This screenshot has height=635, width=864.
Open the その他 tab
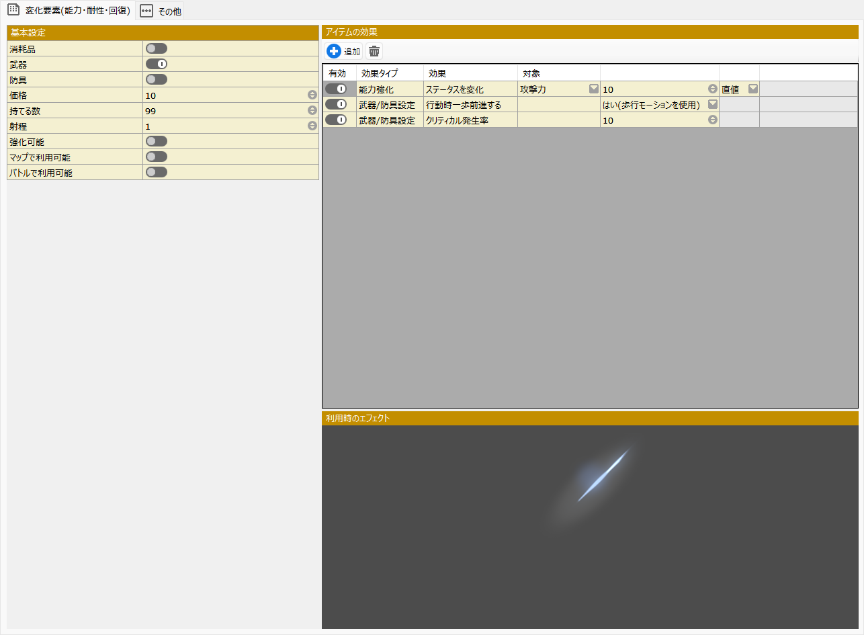[x=160, y=11]
